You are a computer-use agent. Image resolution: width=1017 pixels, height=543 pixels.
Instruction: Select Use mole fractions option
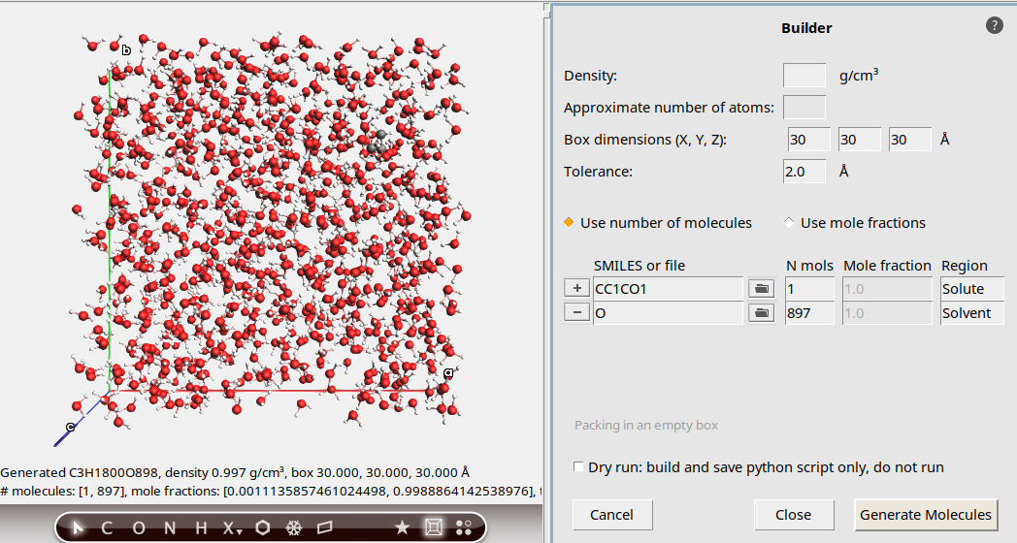(854, 223)
